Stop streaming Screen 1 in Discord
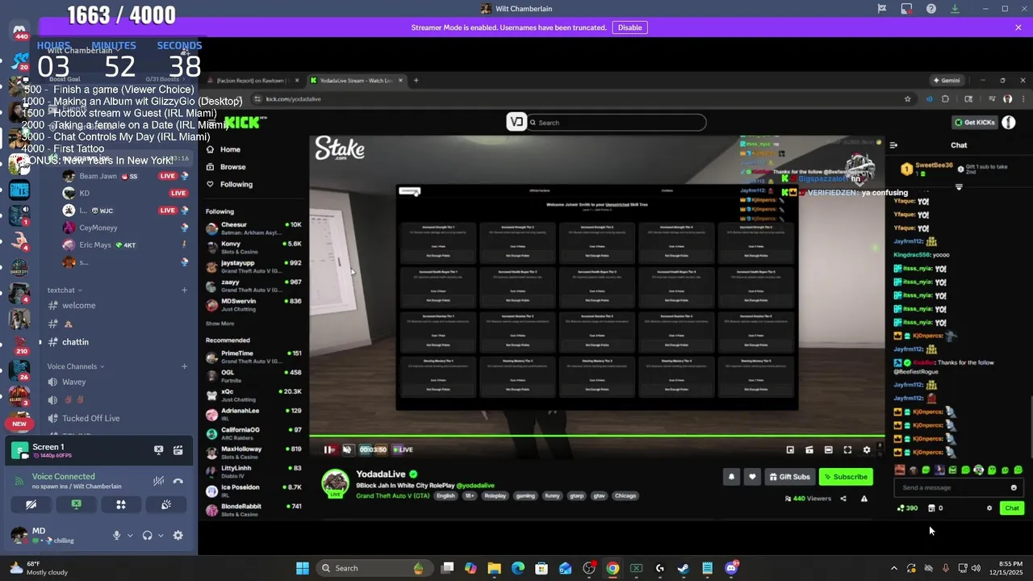 pyautogui.click(x=159, y=450)
